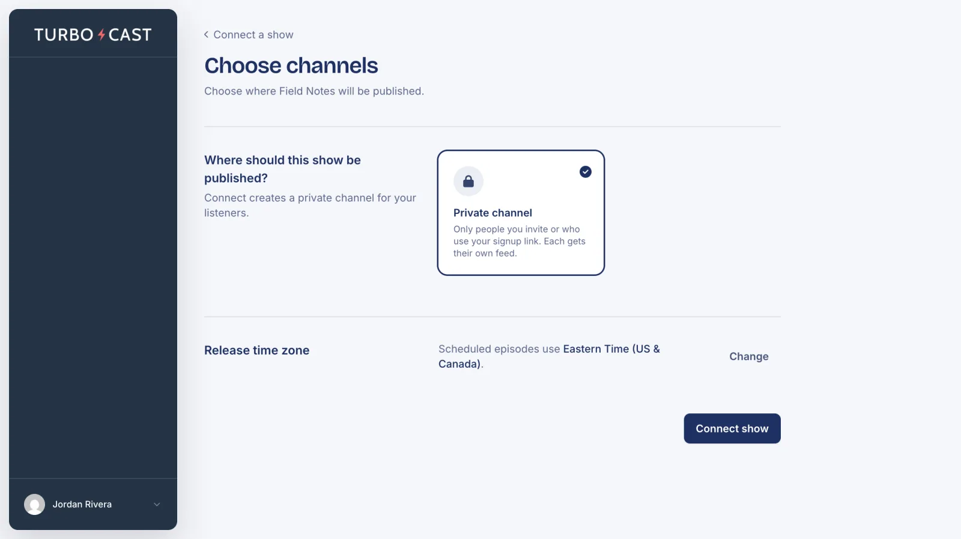Change the release time zone
This screenshot has height=539, width=961.
point(748,356)
